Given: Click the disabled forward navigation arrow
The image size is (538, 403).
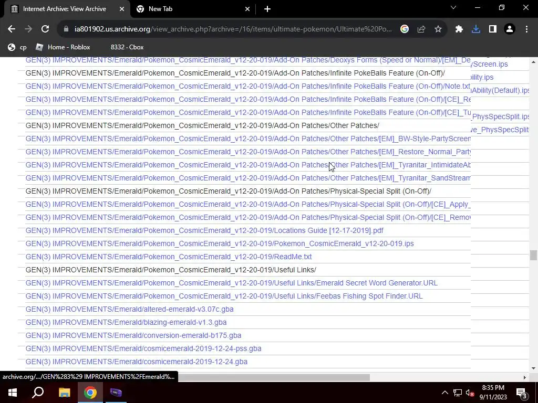Looking at the screenshot, I should [28, 29].
